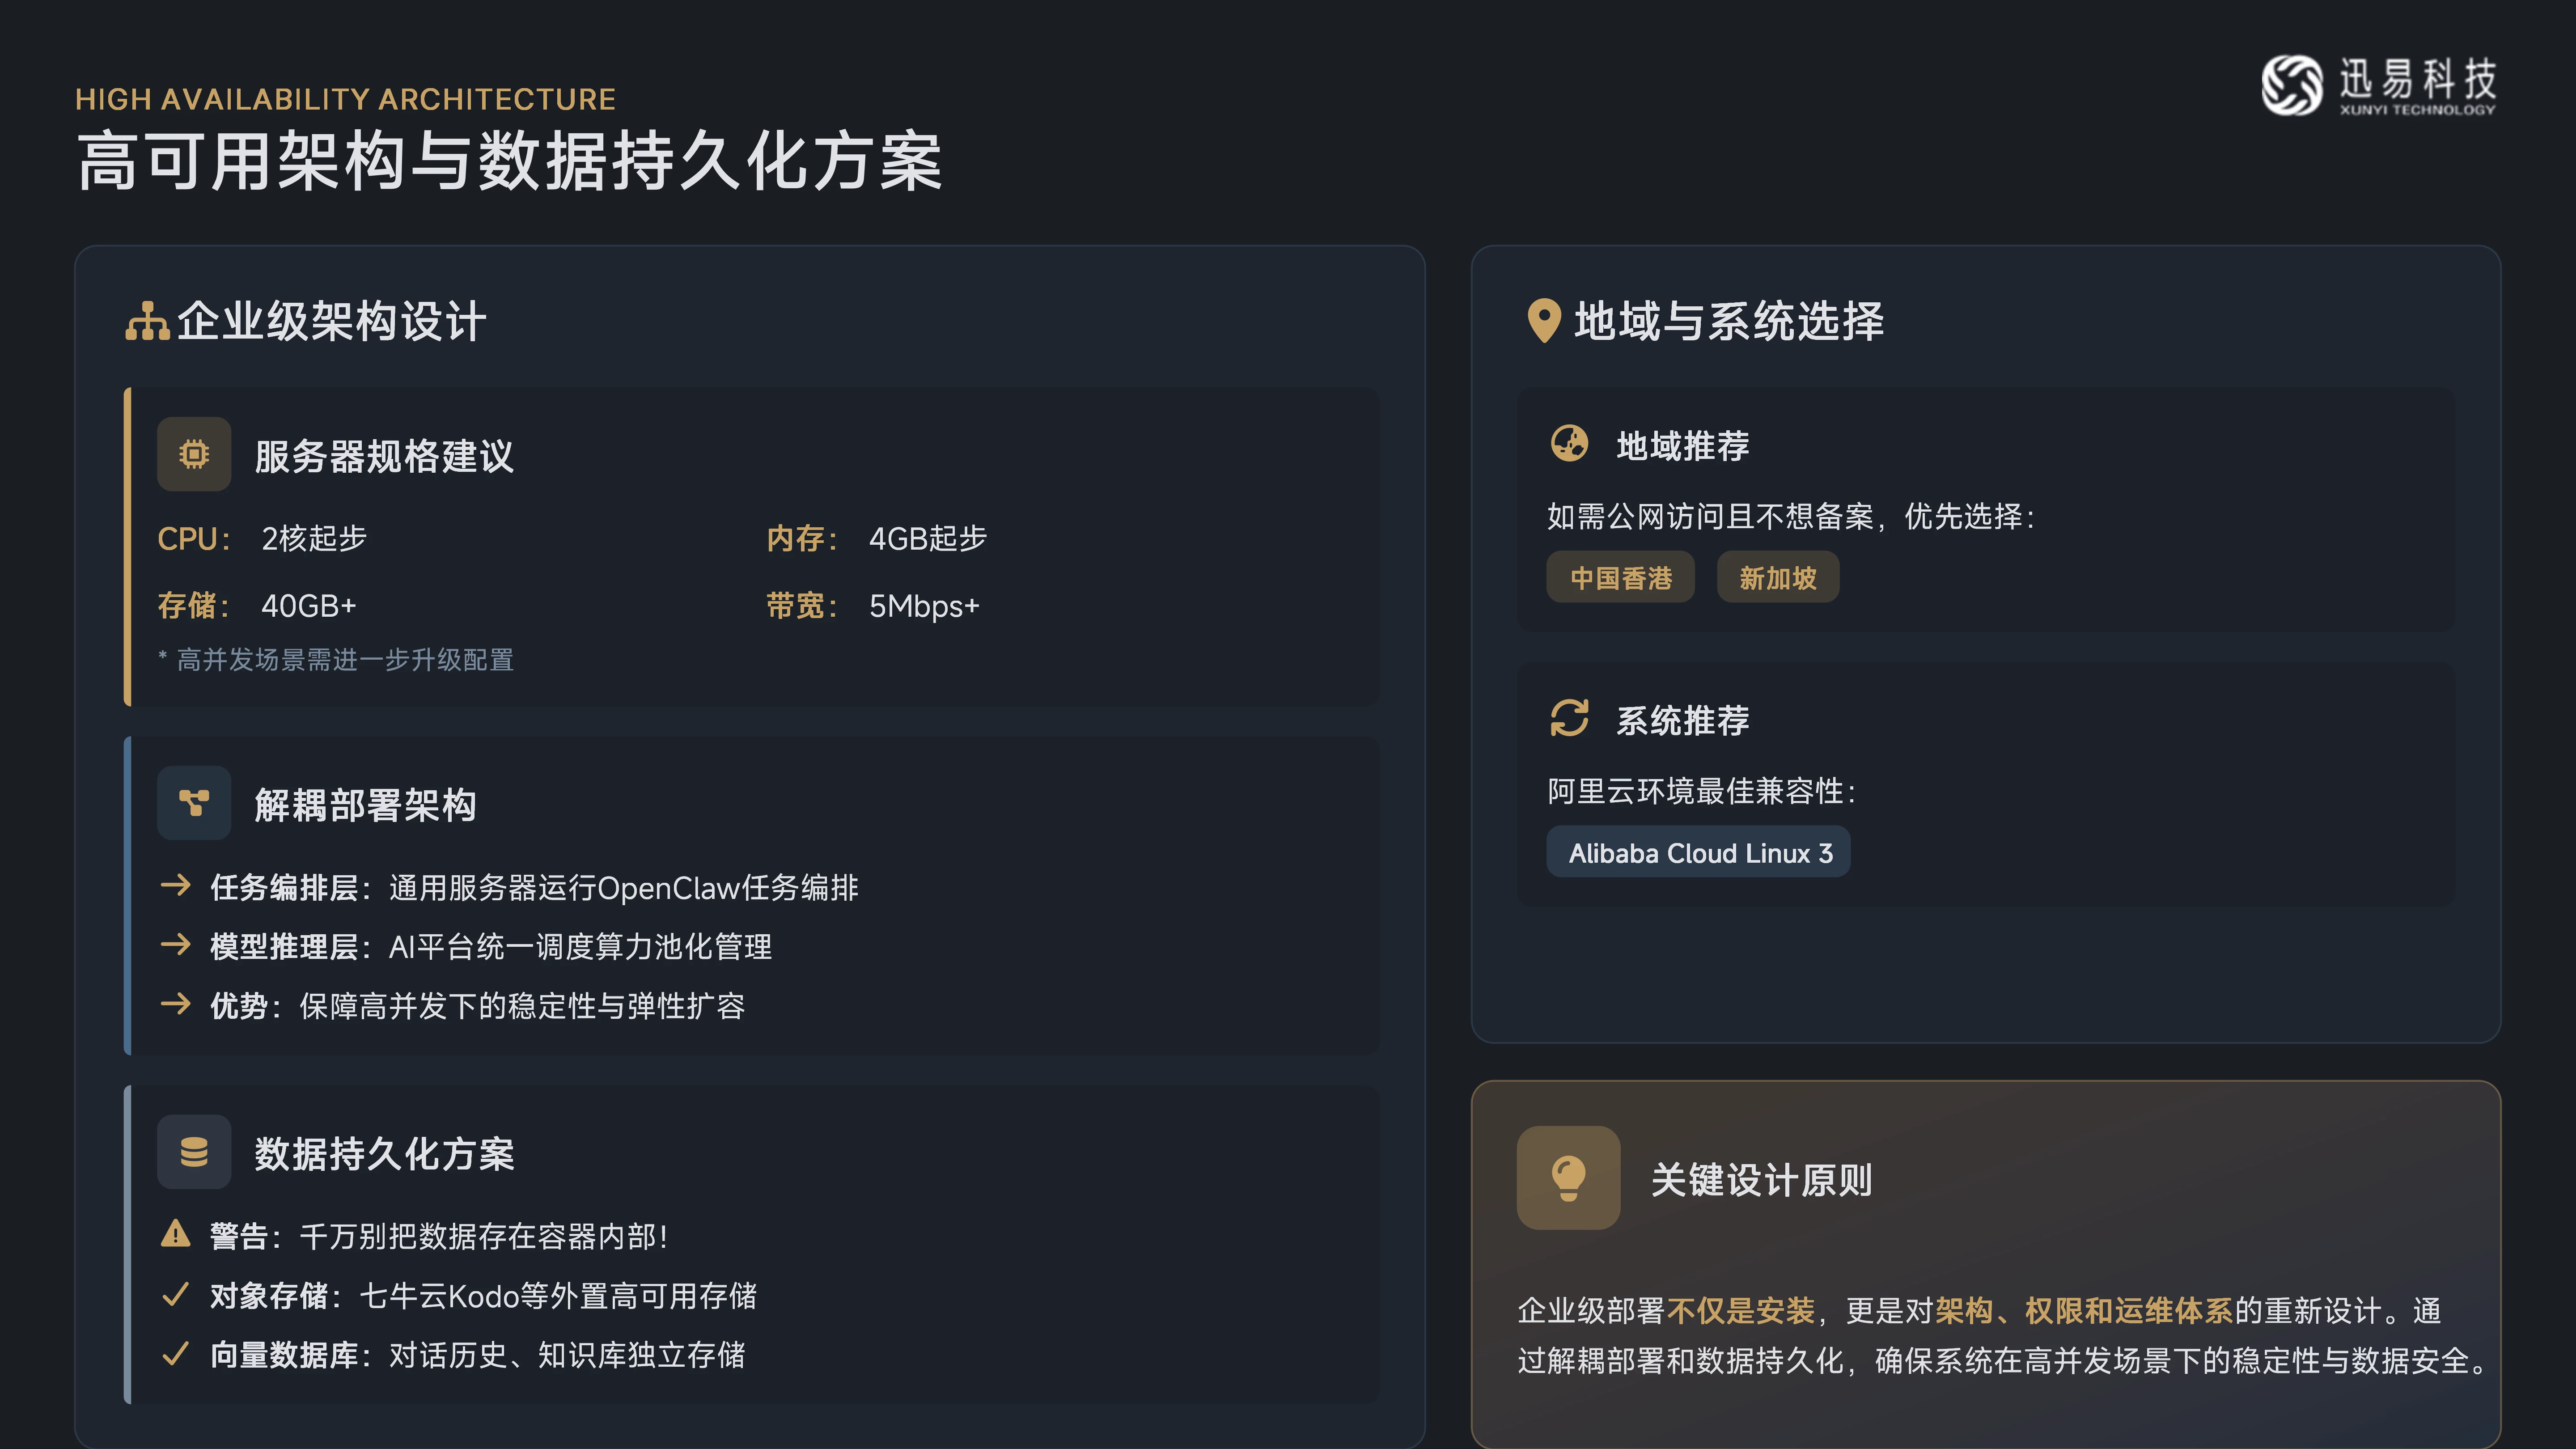Click the gold highlighted text 不仅是安装
Viewport: 2576px width, 1449px height.
pos(1740,1310)
